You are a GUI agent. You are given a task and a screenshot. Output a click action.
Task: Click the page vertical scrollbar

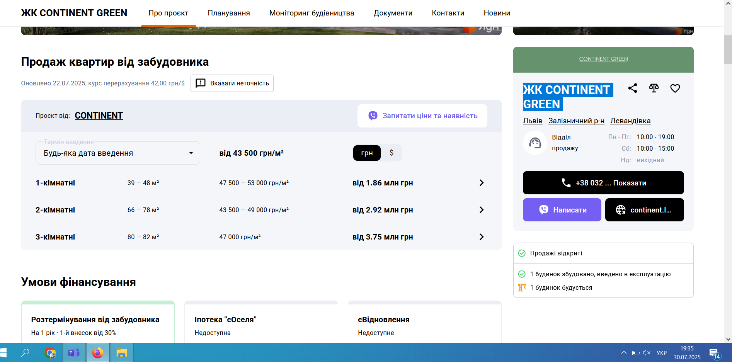click(x=728, y=49)
